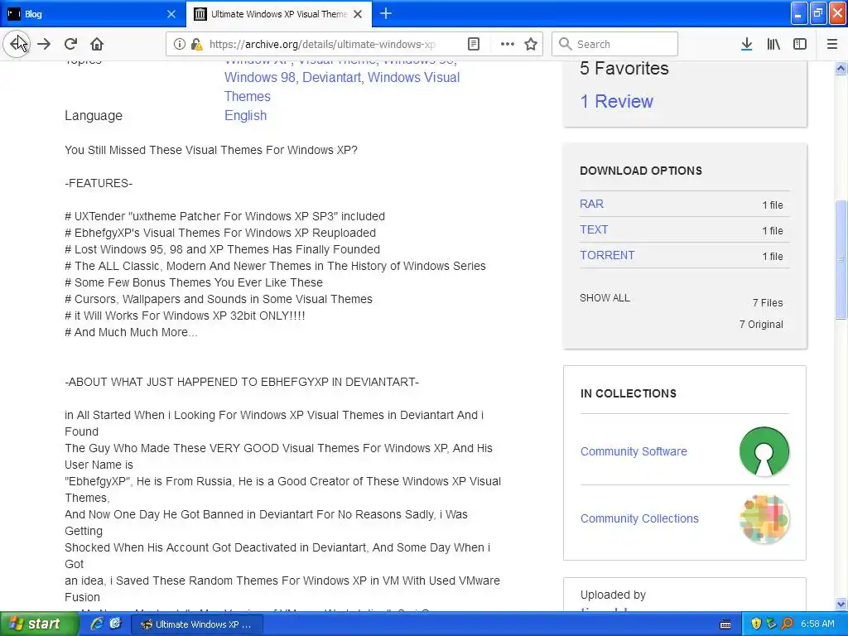The width and height of the screenshot is (848, 636).
Task: Close the Blog tab
Action: pyautogui.click(x=171, y=14)
